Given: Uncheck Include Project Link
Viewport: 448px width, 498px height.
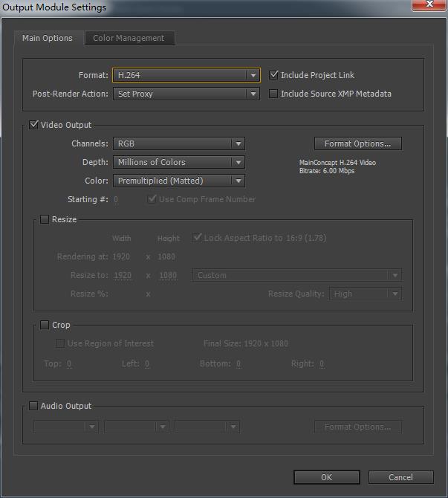Looking at the screenshot, I should click(x=274, y=75).
